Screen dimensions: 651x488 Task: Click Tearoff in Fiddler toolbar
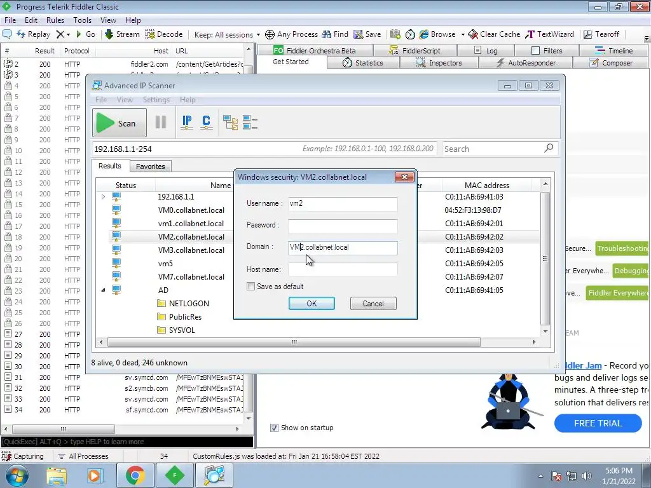[x=601, y=34]
